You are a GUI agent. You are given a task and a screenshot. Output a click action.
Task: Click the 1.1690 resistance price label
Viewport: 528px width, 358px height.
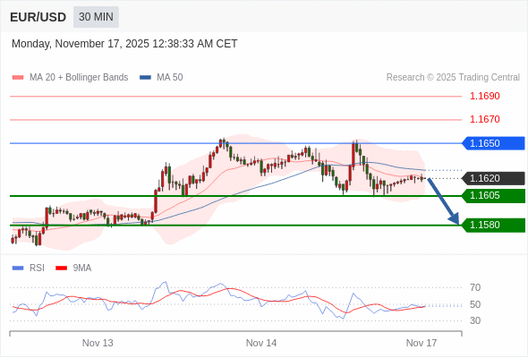coord(484,96)
